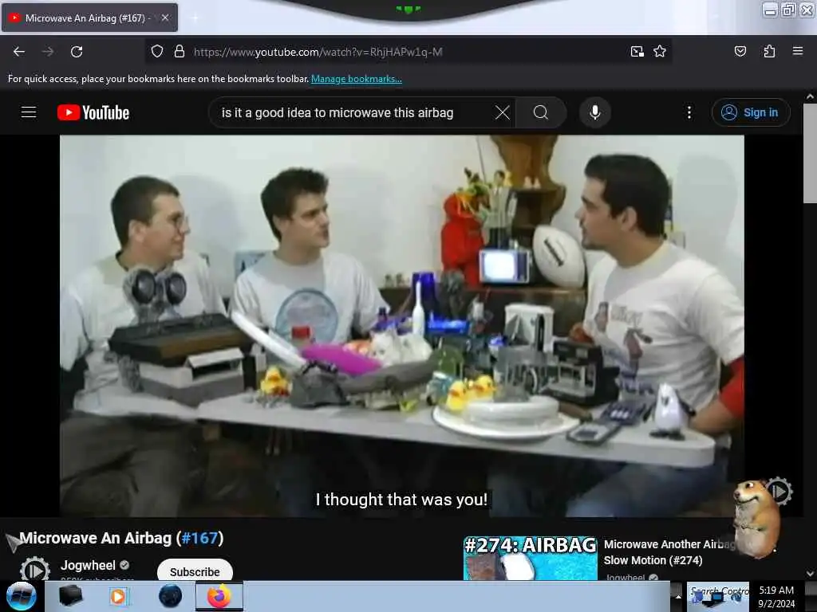817x612 pixels.
Task: Open YouTube guide sidebar menu
Action: pos(29,112)
